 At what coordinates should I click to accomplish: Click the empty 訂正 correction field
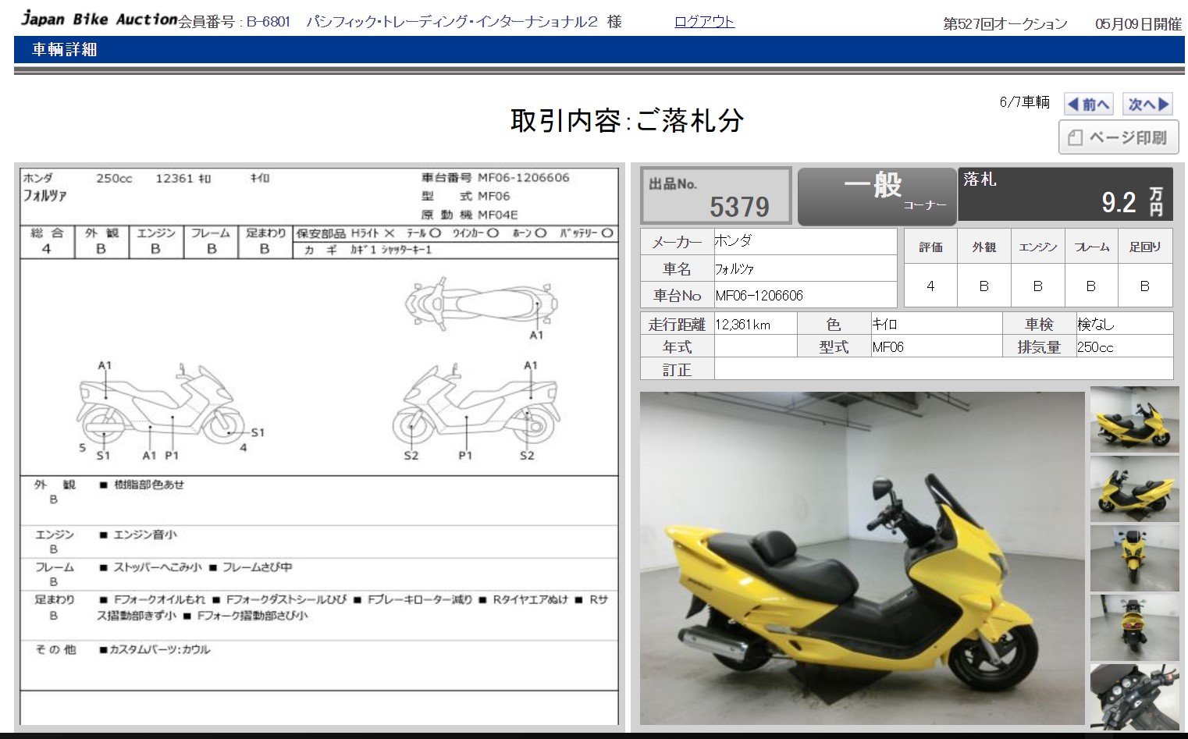click(x=943, y=369)
